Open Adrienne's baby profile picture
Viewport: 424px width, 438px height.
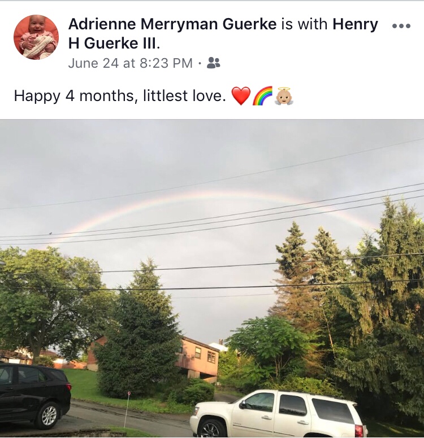point(36,37)
